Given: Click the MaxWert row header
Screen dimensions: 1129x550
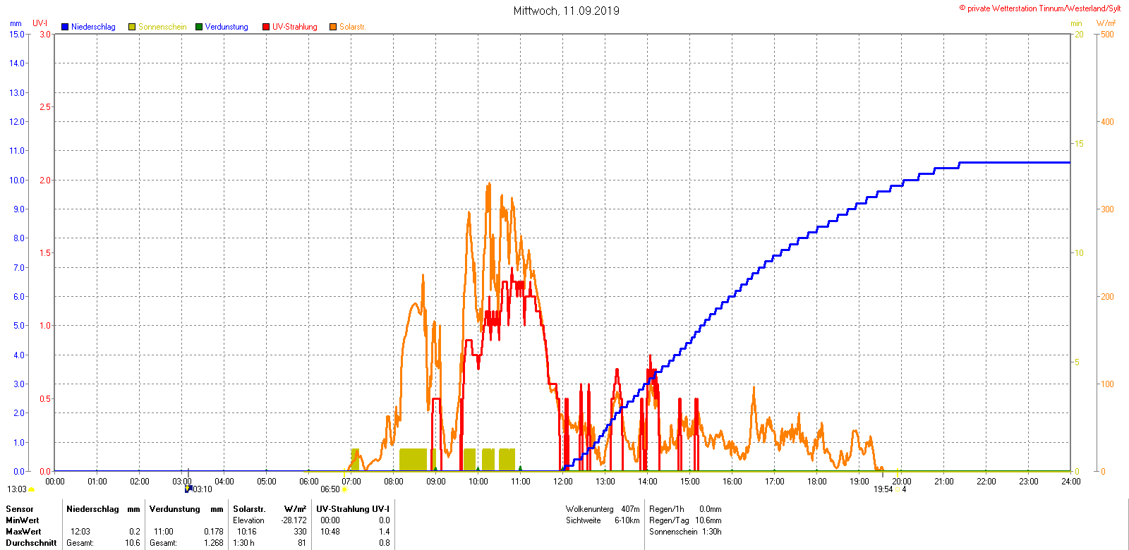Looking at the screenshot, I should (23, 532).
